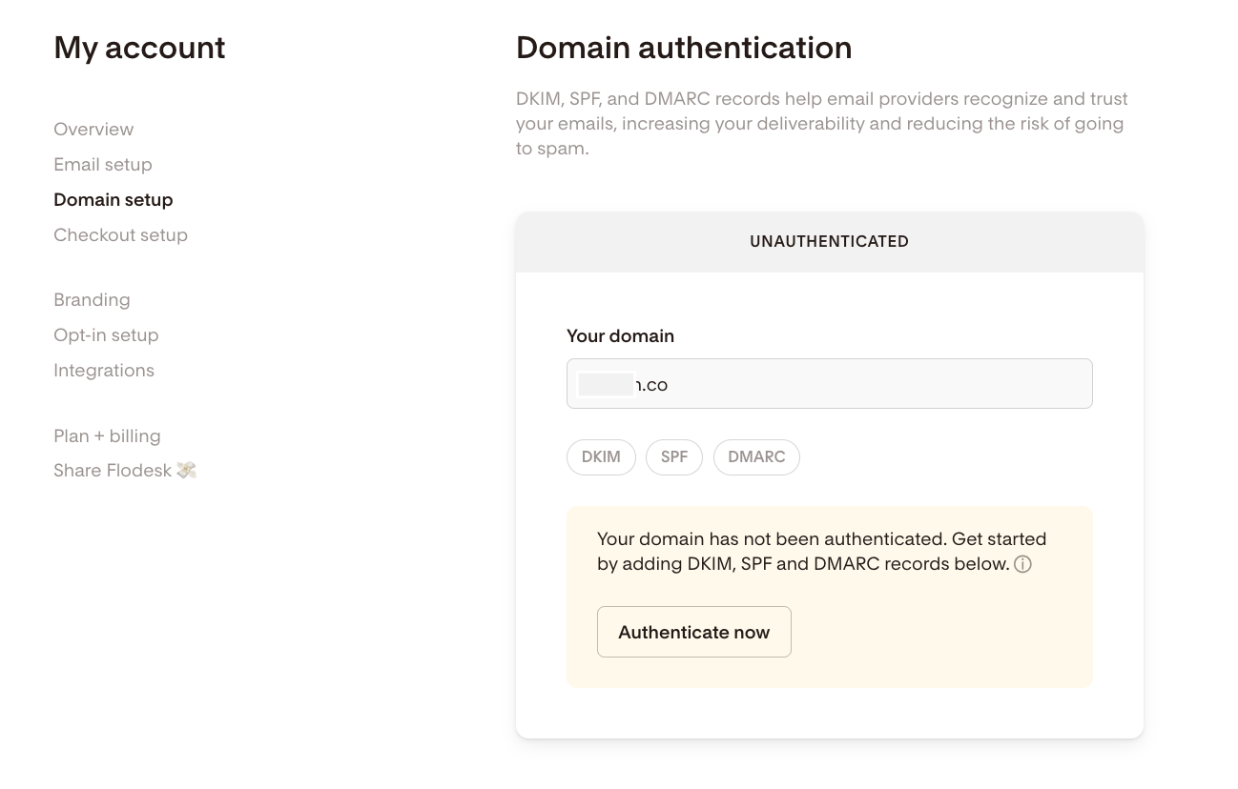Open Plan + billing page

tap(107, 436)
